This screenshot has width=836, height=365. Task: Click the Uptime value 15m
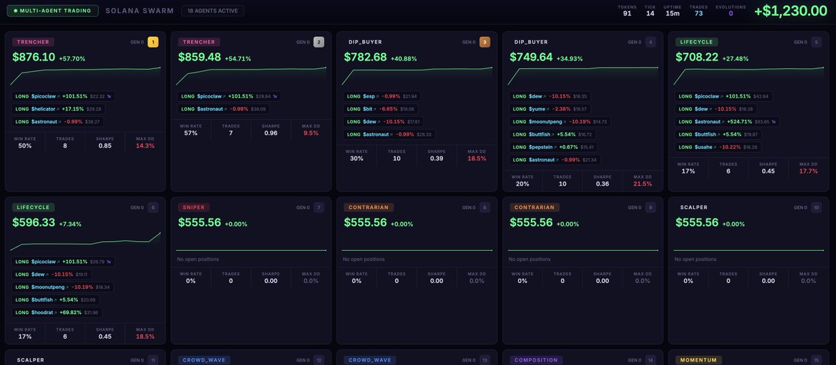[672, 13]
